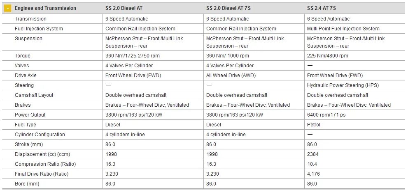Click the 6400 rpm/171 ps power value
The height and width of the screenshot is (190, 408).
(x=326, y=115)
